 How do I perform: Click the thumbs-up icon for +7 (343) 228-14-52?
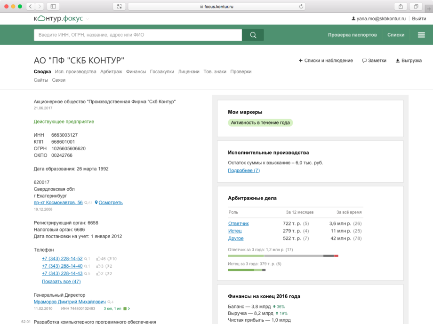[98, 259]
